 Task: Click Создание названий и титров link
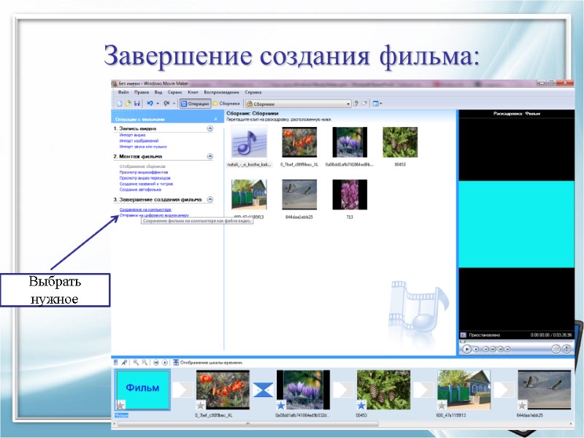pyautogui.click(x=147, y=184)
